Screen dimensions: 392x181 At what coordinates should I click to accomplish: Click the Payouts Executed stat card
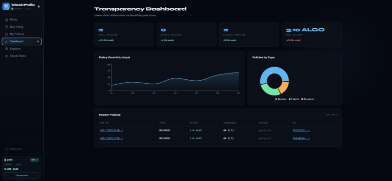coord(249,35)
